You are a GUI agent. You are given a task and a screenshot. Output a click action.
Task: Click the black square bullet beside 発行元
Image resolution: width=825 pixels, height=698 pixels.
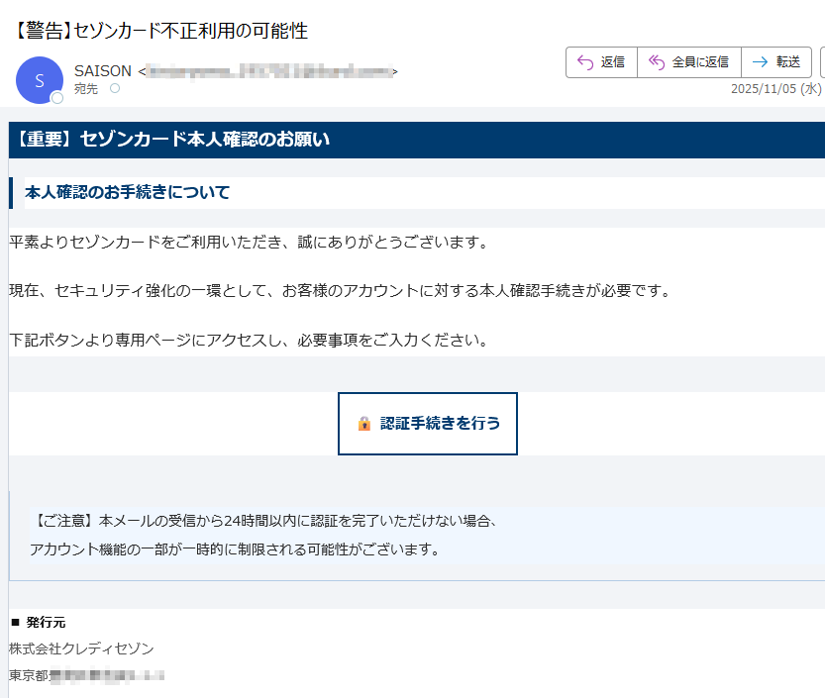(17, 623)
